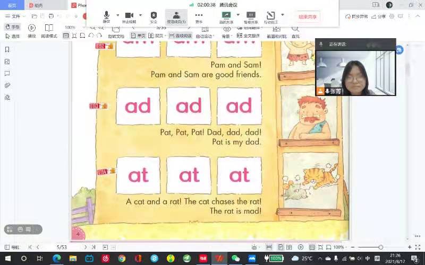Screen dimensions: 425x265
Task: Stop video with the camera icon
Action: 129,17
